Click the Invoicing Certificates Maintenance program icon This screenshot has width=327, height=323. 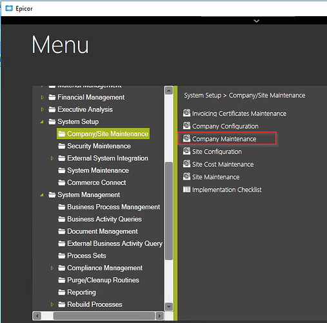click(186, 113)
